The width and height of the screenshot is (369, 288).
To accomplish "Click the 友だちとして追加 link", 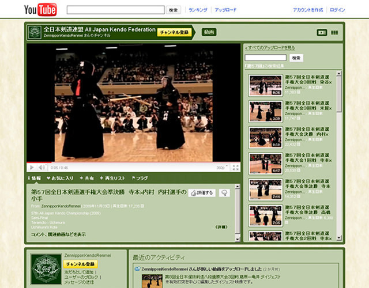I will (79, 272).
